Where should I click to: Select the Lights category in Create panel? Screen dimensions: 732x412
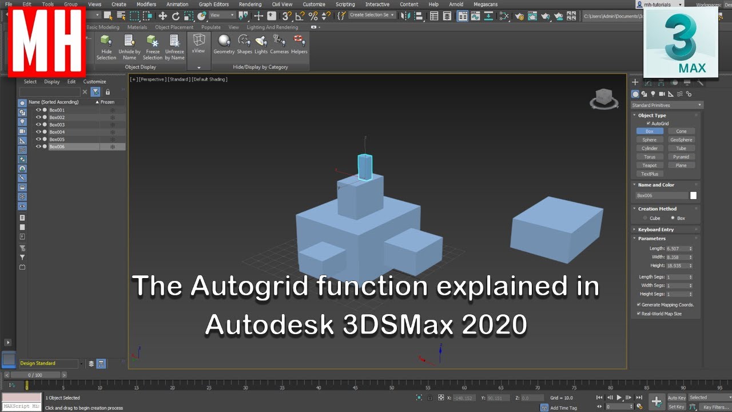click(x=653, y=94)
